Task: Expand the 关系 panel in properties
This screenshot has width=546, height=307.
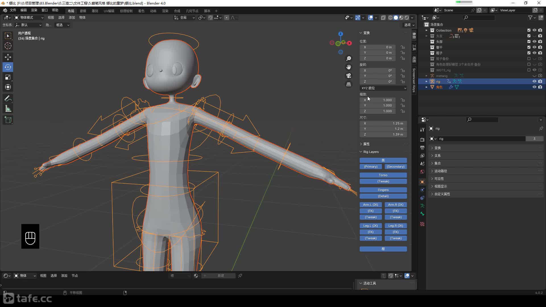Action: tap(437, 155)
